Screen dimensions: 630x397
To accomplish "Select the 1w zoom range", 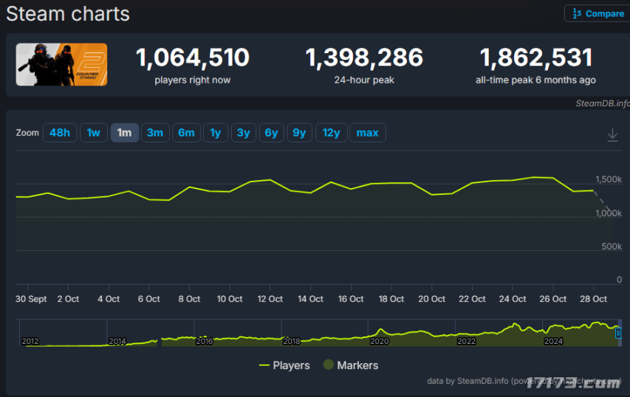I will (93, 133).
